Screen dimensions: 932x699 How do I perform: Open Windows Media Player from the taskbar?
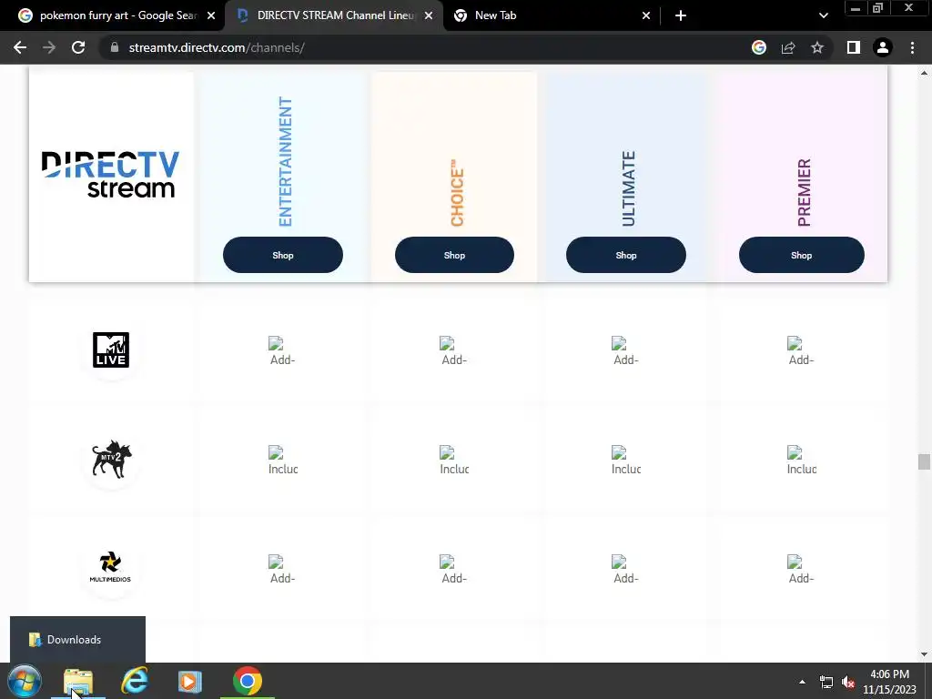pos(190,681)
